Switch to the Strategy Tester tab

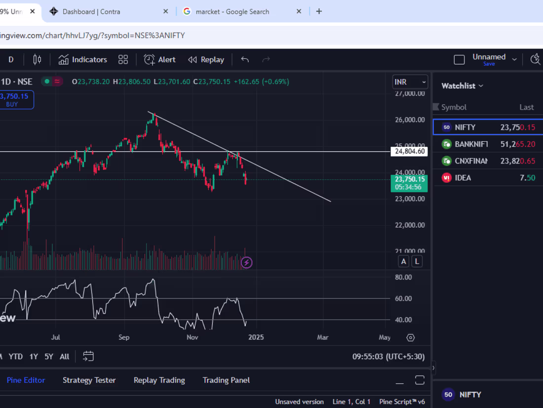(89, 380)
